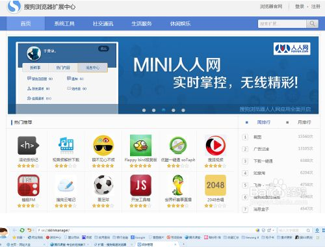The height and width of the screenshot is (247, 325).
Task: Click the Baidu bookmark in bookmarks bar
Action: pyautogui.click(x=87, y=237)
